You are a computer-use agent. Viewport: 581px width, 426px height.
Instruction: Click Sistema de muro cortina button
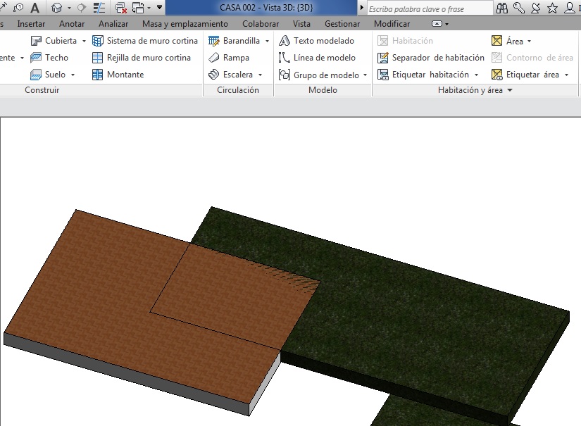coord(145,41)
